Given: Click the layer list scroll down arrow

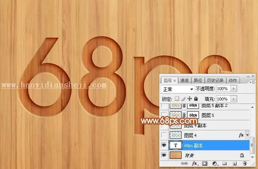Looking at the screenshot, I should pyautogui.click(x=252, y=157).
